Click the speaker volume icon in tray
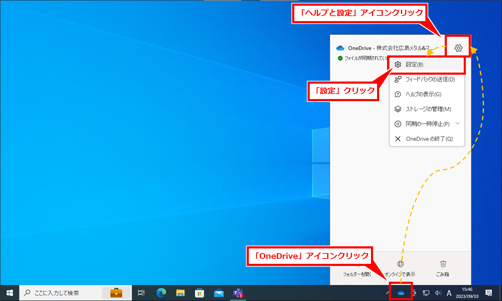This screenshot has width=502, height=301. [438, 293]
